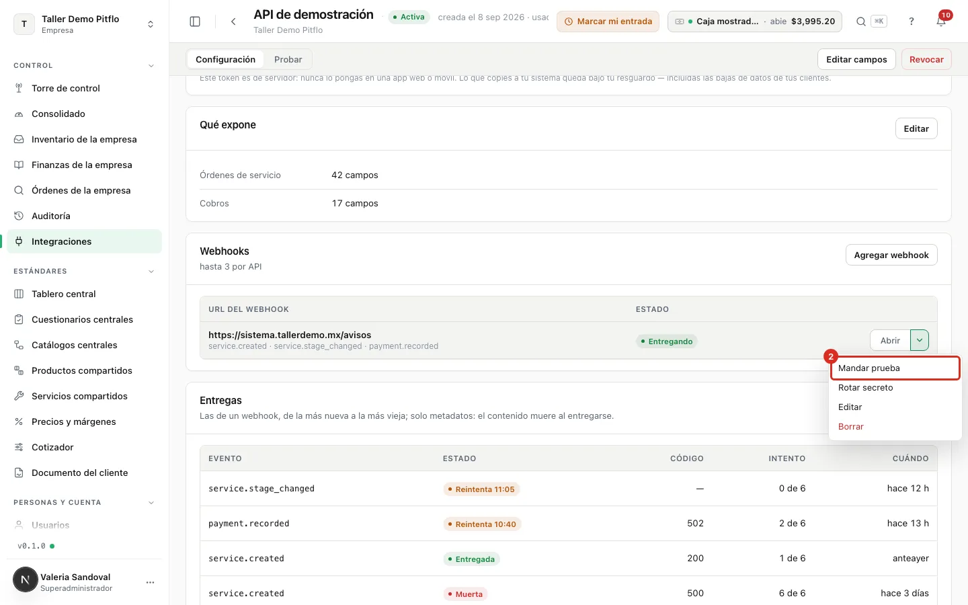The height and width of the screenshot is (605, 968).
Task: Click the webhook URL sistema.tallerdemo.mx/avisos
Action: [x=290, y=335]
